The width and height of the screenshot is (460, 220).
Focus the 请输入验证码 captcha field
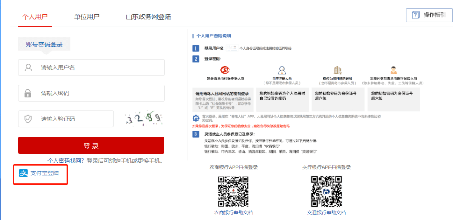tap(66, 119)
